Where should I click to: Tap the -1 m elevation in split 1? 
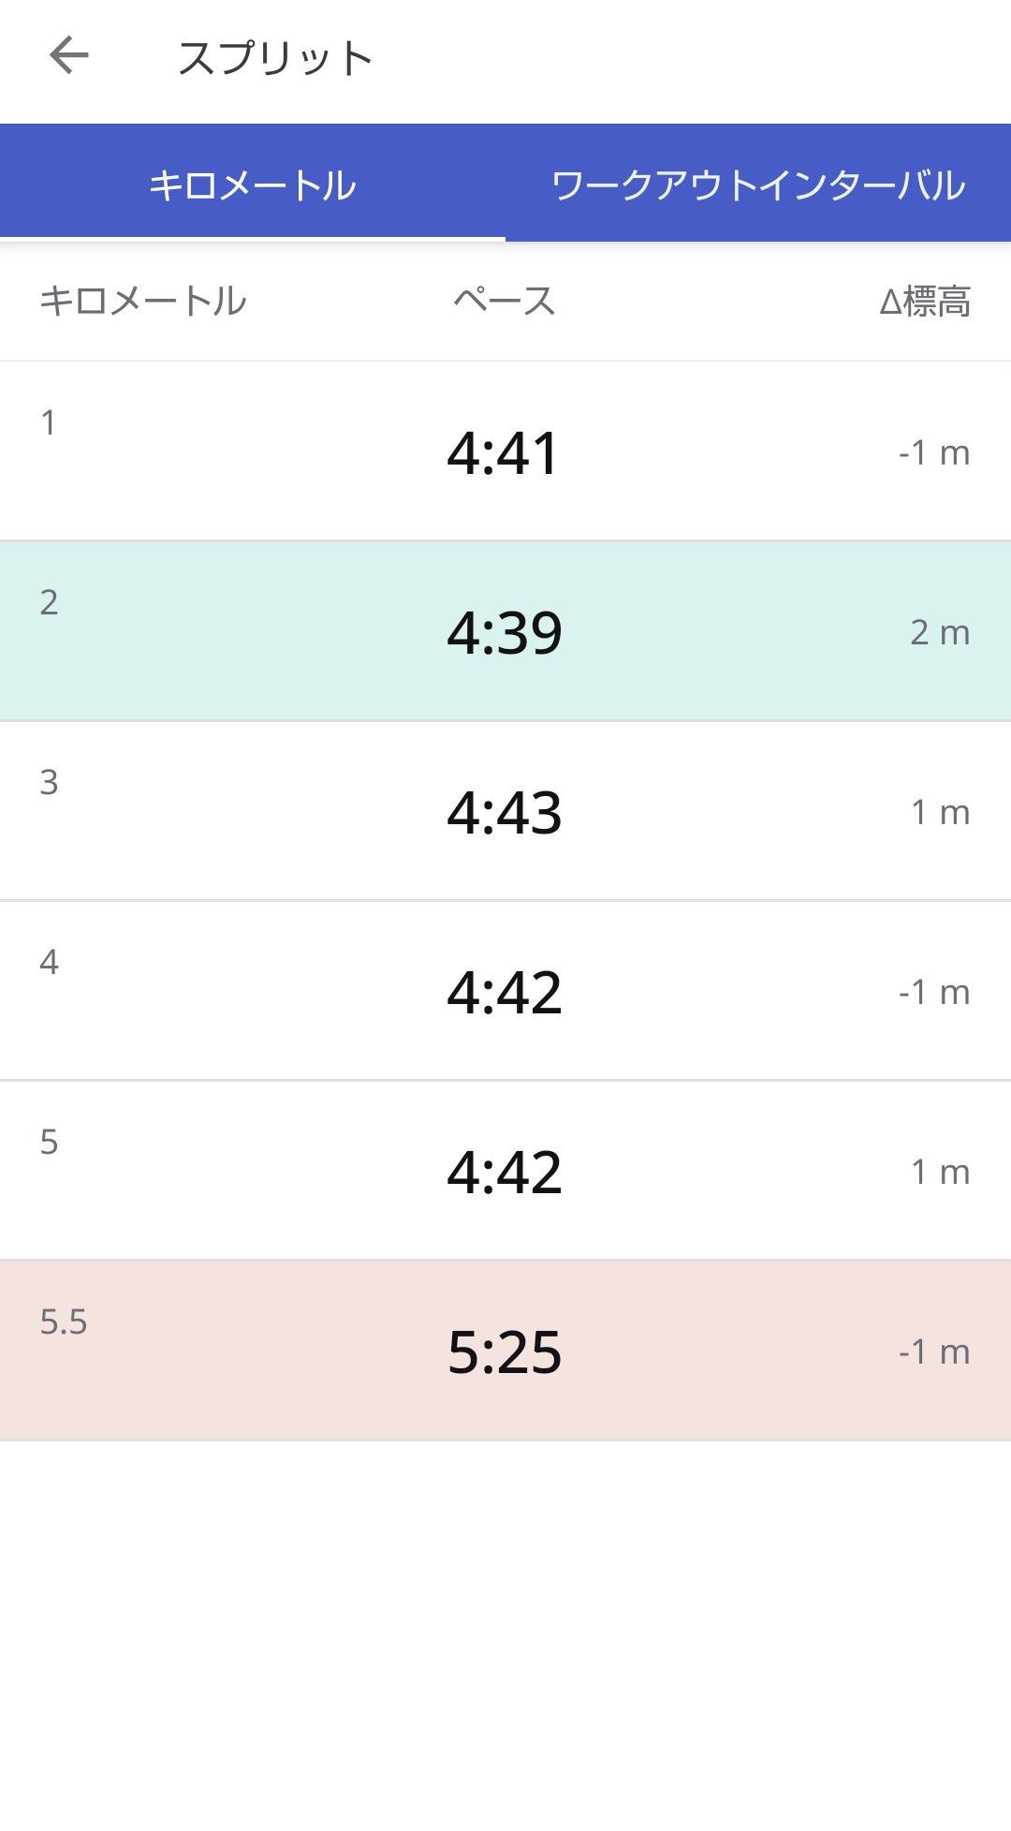pyautogui.click(x=933, y=453)
